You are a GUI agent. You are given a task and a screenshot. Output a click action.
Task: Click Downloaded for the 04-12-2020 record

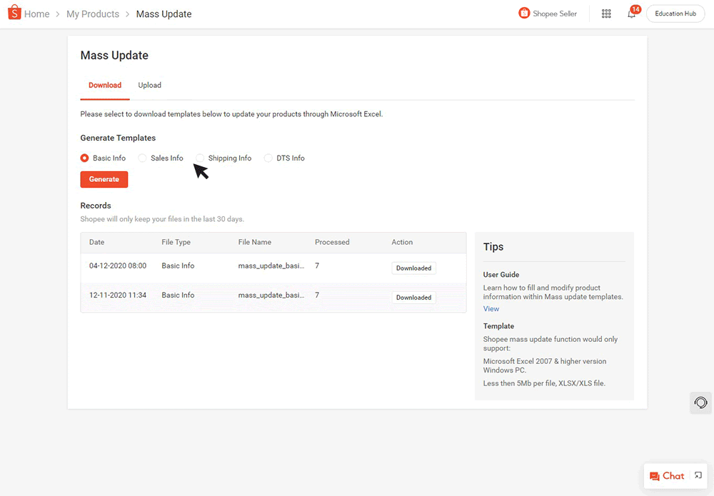[x=413, y=268]
